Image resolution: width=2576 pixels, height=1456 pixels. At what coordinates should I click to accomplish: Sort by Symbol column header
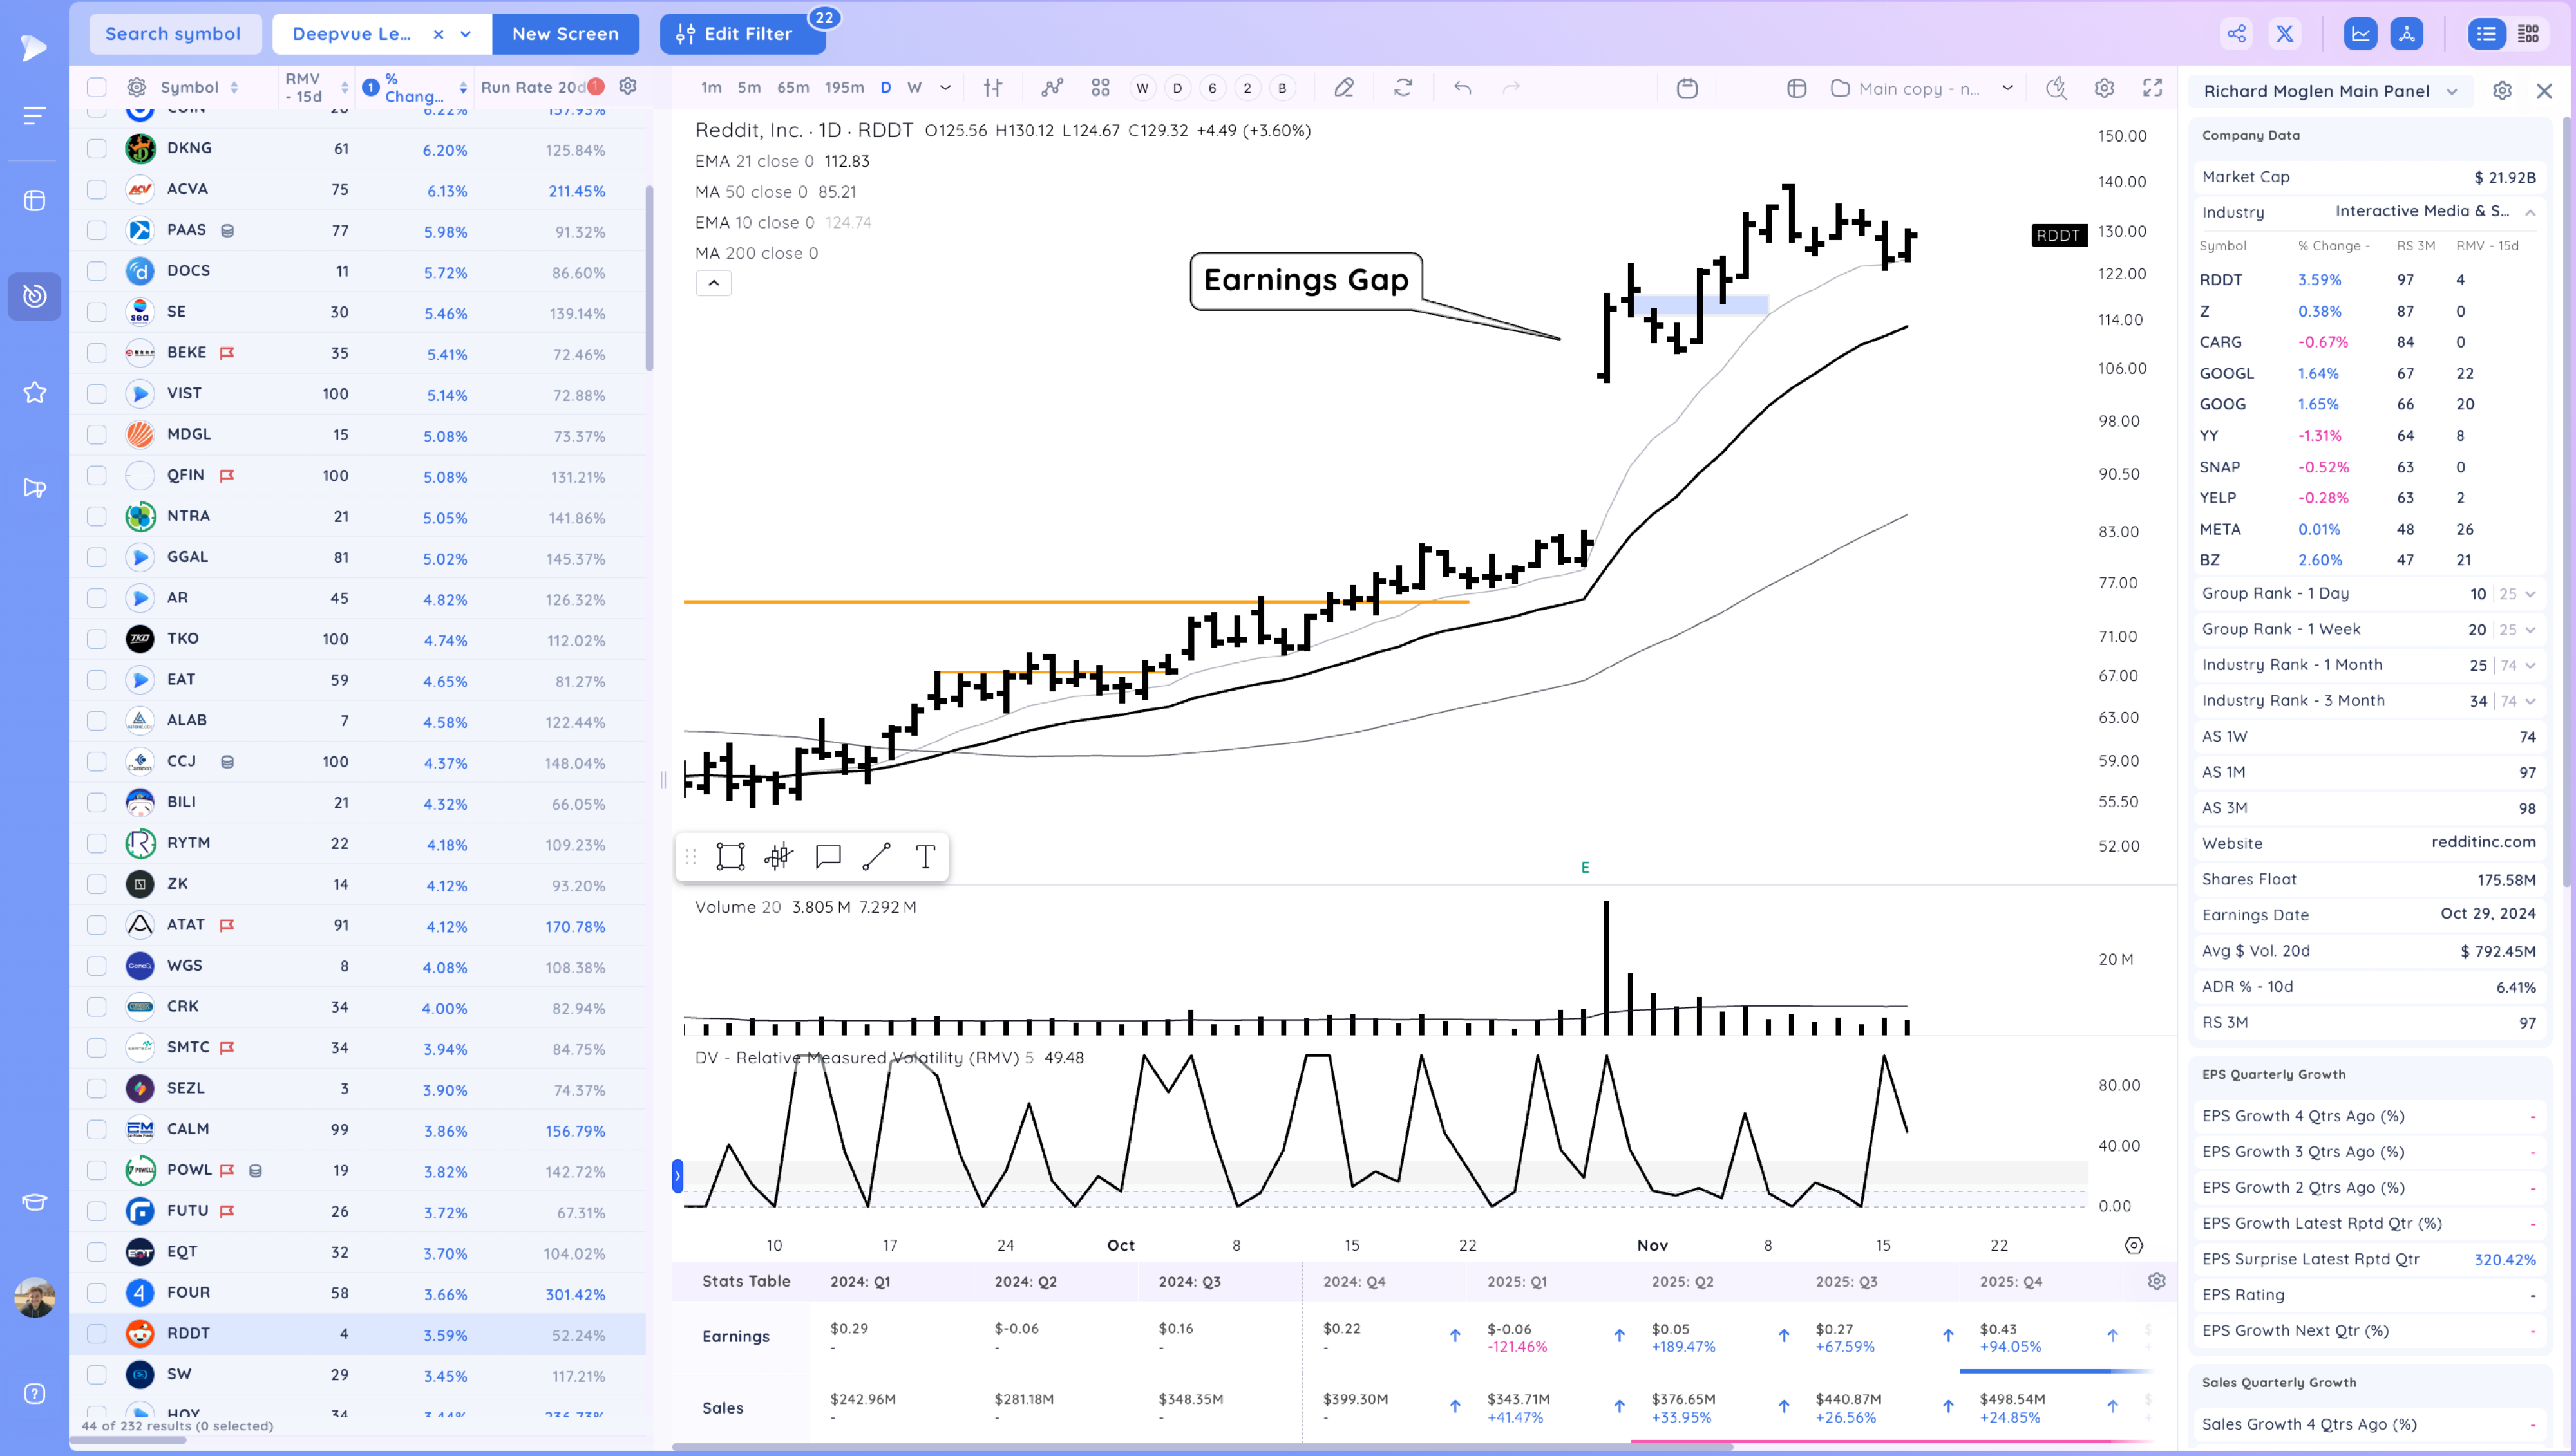pyautogui.click(x=189, y=87)
